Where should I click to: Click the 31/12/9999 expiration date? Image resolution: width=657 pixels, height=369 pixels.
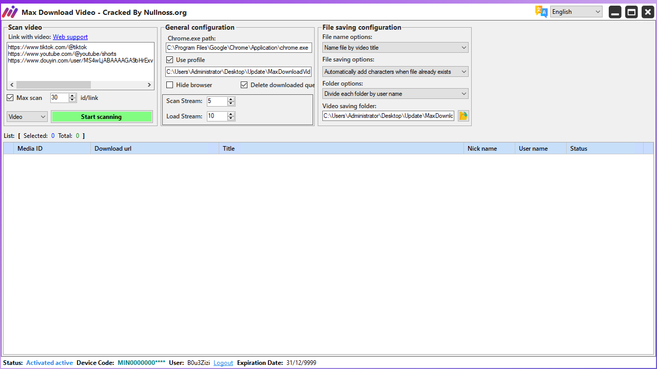pos(301,363)
